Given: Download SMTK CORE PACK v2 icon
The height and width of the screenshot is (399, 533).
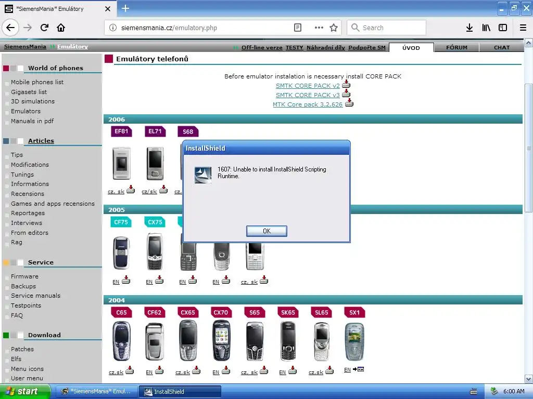Looking at the screenshot, I should tap(346, 85).
